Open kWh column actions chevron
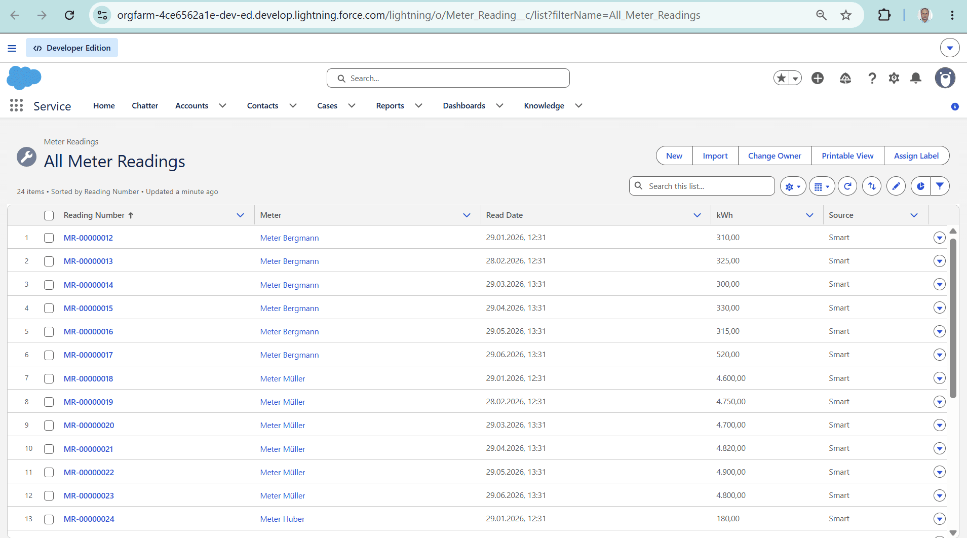Screen dimensions: 967x538 tap(809, 215)
